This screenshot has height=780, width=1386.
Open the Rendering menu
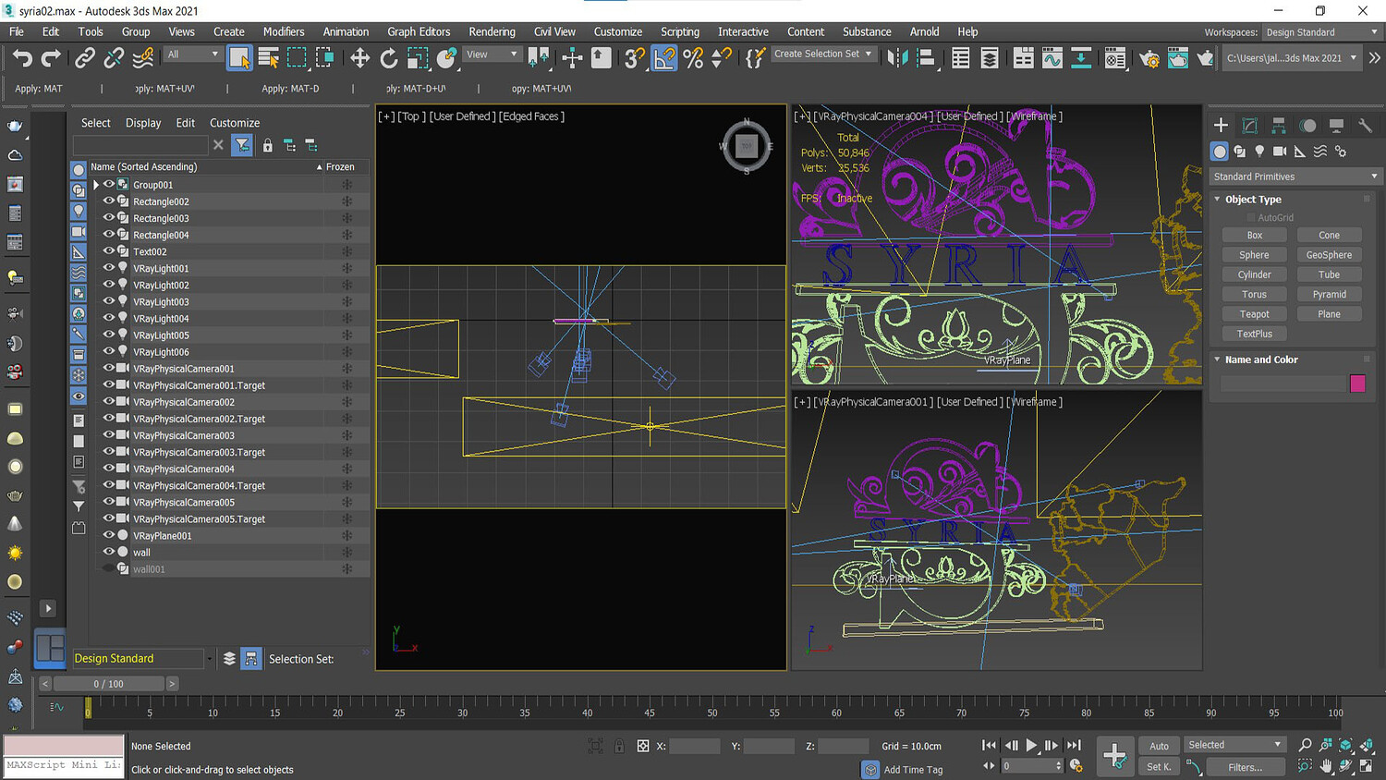[492, 31]
